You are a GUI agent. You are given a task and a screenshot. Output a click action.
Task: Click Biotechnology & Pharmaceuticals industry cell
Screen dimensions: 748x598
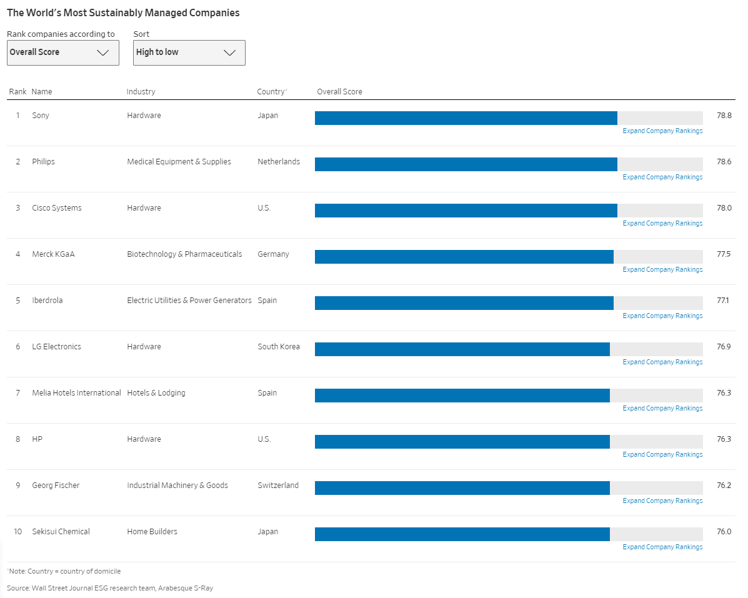184,254
